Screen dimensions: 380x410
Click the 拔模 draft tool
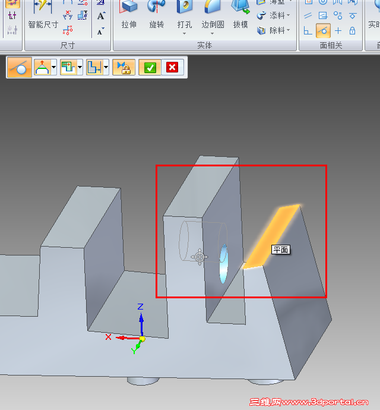(240, 14)
